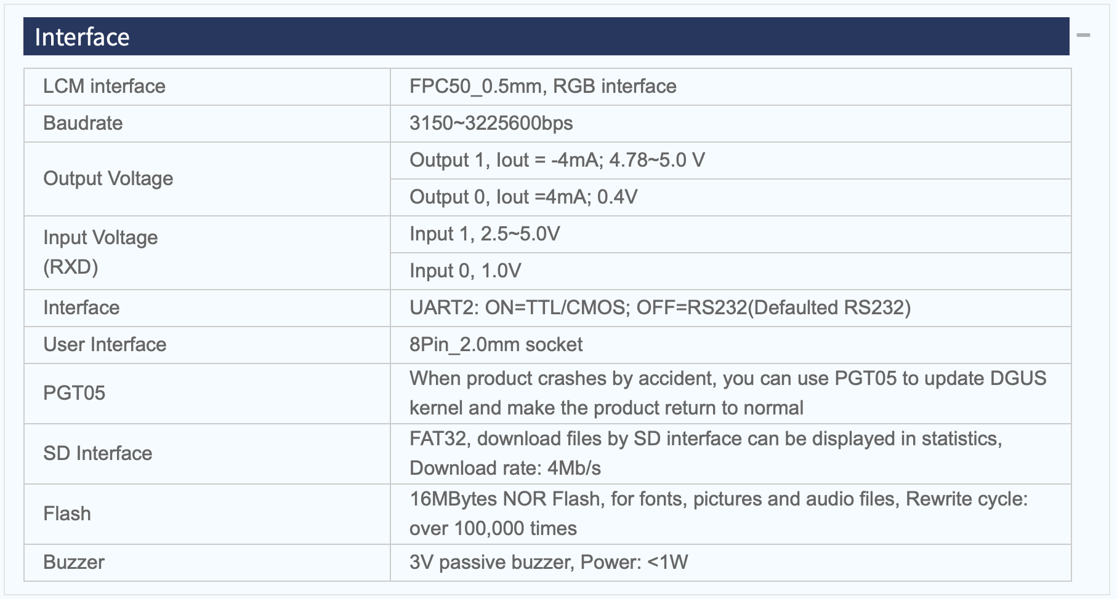
Task: Click the Input 1, 2.5~5.0V cell
Action: point(485,234)
